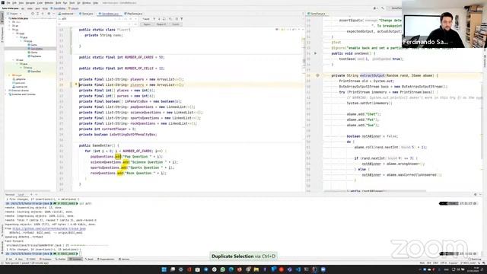Viewport: 487px width, 274px height.
Task: Click Replace button in find bar
Action: click(x=147, y=24)
